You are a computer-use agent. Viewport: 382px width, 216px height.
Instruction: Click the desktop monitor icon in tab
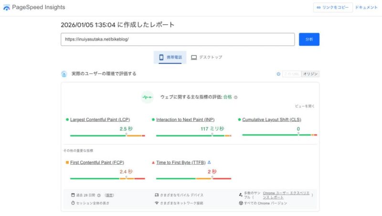194,58
